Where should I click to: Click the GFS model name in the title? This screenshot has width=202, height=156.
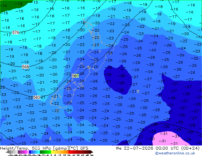(x=84, y=148)
